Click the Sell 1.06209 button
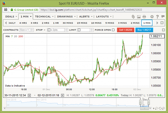The height and width of the screenshot is (113, 168). (x=126, y=30)
